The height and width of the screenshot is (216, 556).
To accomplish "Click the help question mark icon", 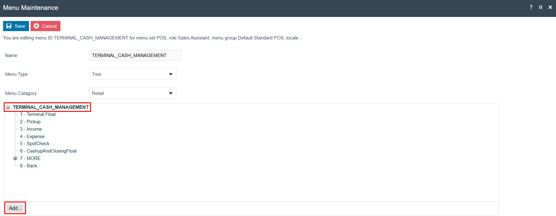I will point(531,7).
